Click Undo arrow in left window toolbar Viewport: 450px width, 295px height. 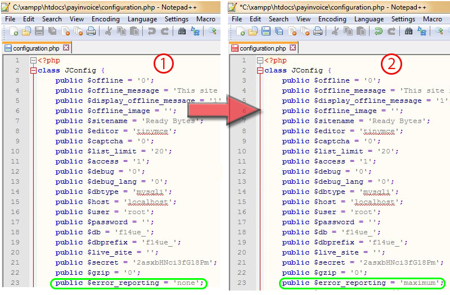pos(151,31)
